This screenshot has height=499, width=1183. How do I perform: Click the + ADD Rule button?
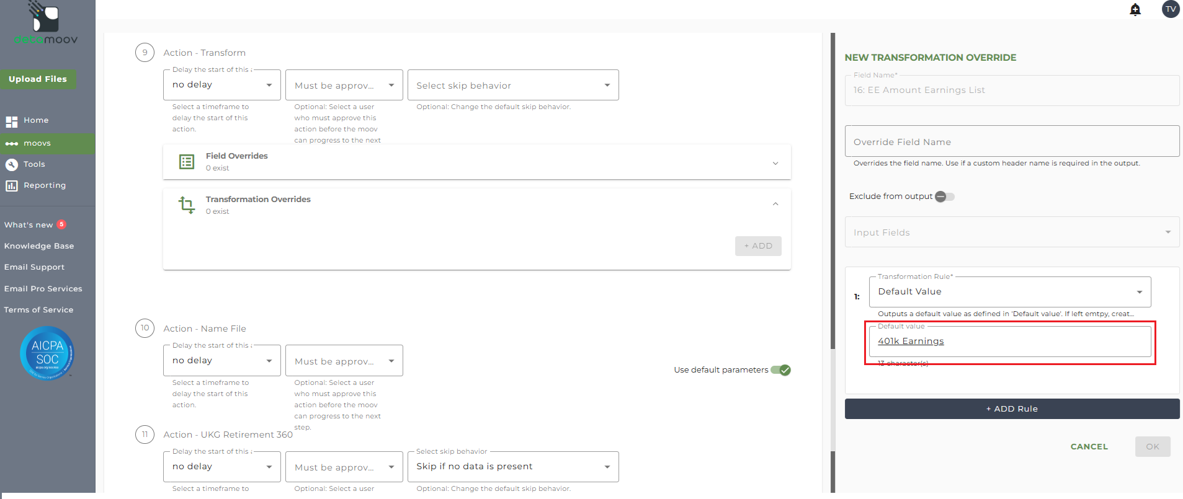click(1011, 409)
